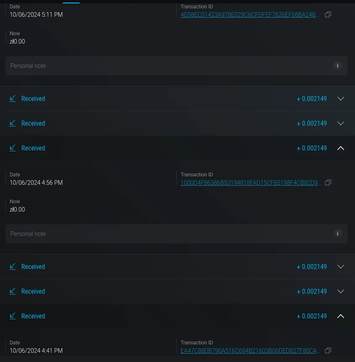This screenshot has height=362, width=355.
Task: Copy the transaction ID starting with 4D58EC
Action: click(x=328, y=15)
